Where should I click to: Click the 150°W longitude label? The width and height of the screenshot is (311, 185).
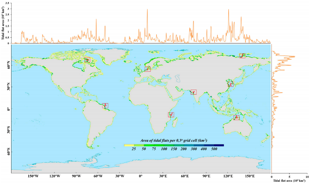point(33,176)
